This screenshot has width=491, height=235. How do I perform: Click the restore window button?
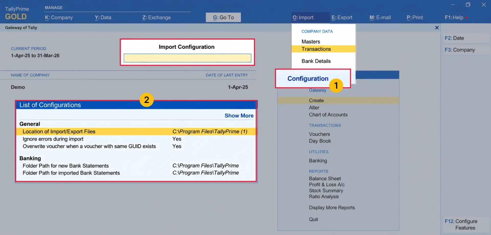[468, 5]
